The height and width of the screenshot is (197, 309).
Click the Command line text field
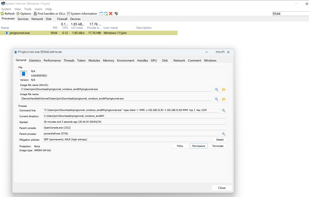tap(131, 110)
